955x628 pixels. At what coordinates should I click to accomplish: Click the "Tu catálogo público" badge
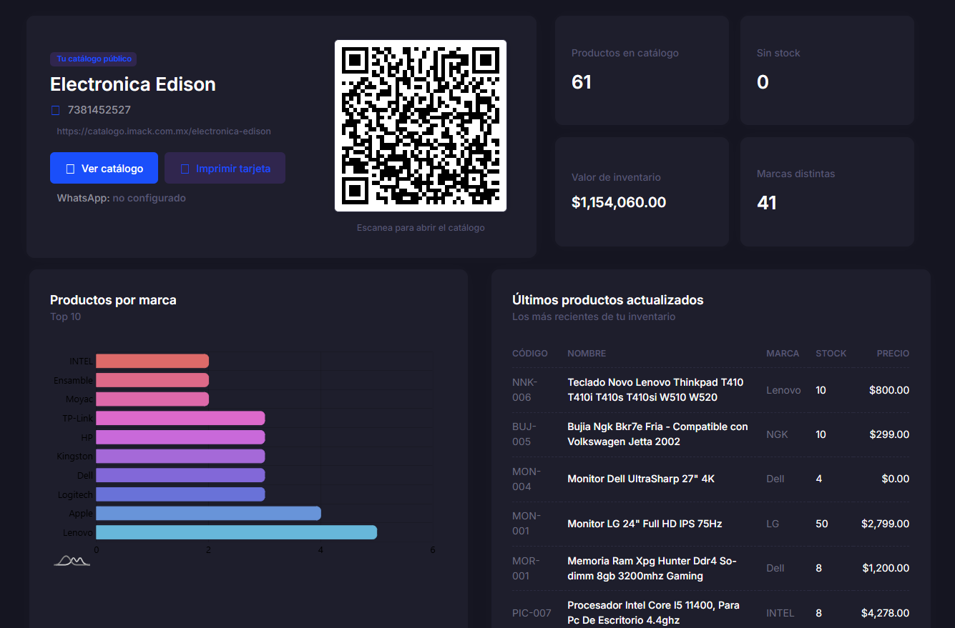[x=93, y=59]
